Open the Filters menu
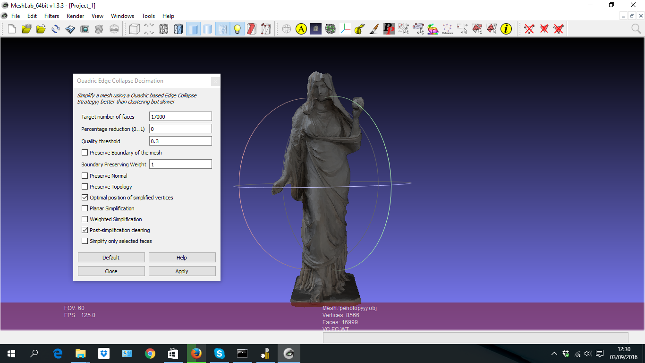The image size is (645, 363). click(52, 16)
